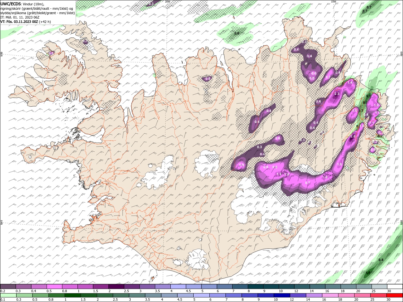Click the light purple swatch labeled 14, lower row

[x=314, y=295]
